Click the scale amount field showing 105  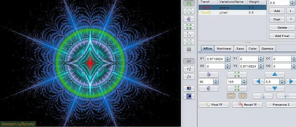pyautogui.click(x=235, y=82)
